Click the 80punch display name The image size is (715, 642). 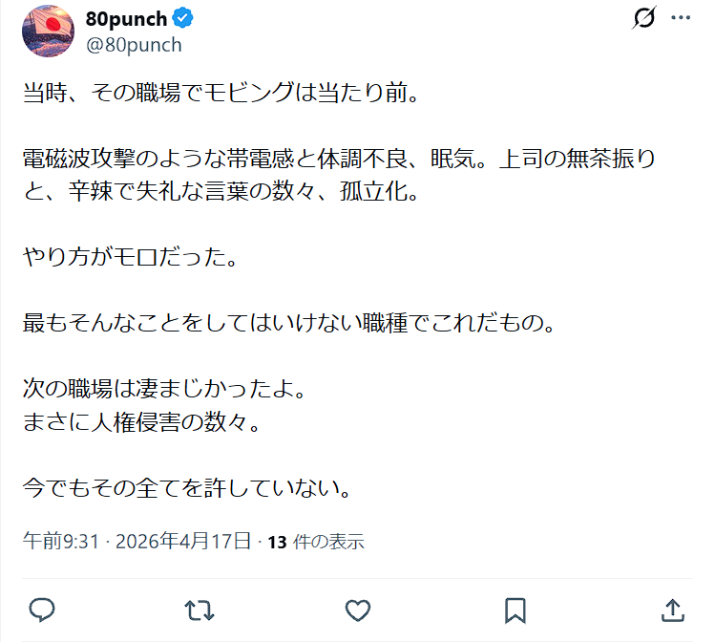point(126,19)
